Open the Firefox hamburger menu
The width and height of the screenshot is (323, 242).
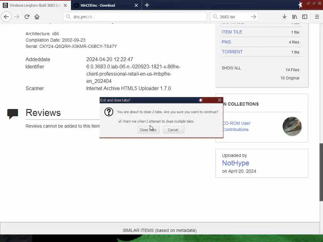(x=317, y=17)
